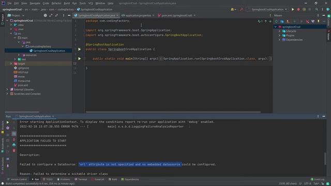Click Expand All icon in Project panel
This screenshot has width=331, height=186.
51,16
